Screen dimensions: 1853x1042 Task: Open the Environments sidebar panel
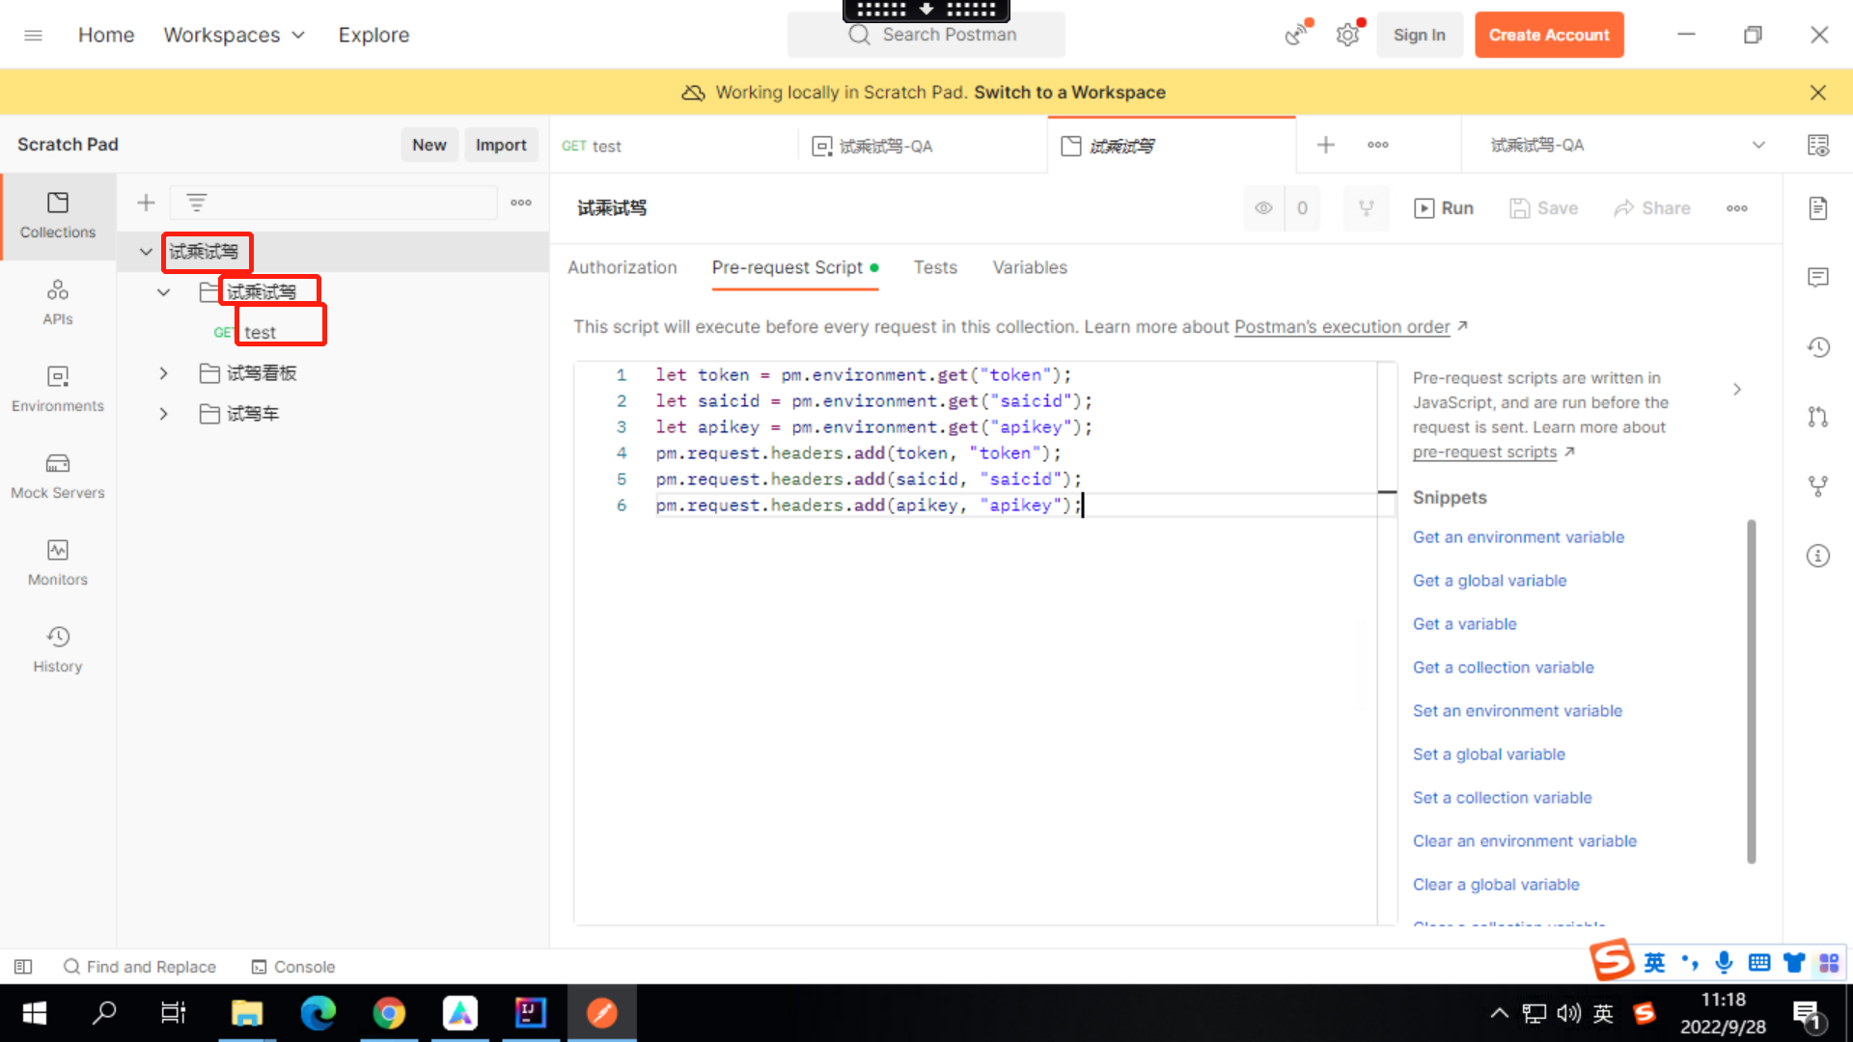(x=58, y=388)
